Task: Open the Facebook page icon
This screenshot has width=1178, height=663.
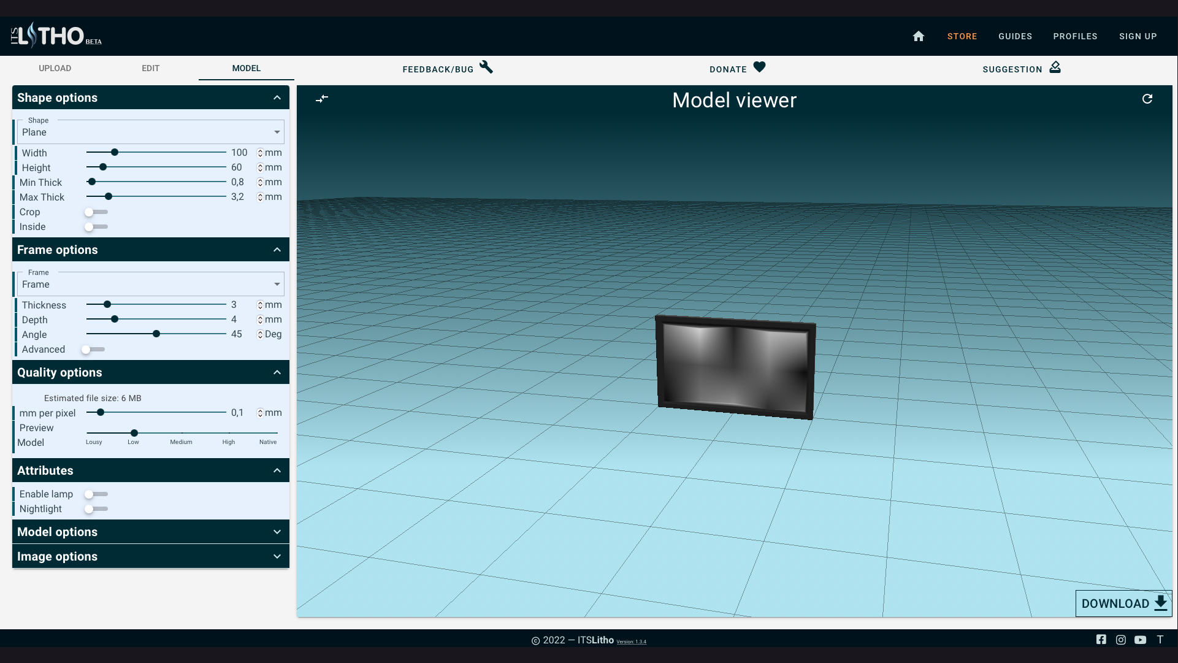Action: pyautogui.click(x=1101, y=640)
